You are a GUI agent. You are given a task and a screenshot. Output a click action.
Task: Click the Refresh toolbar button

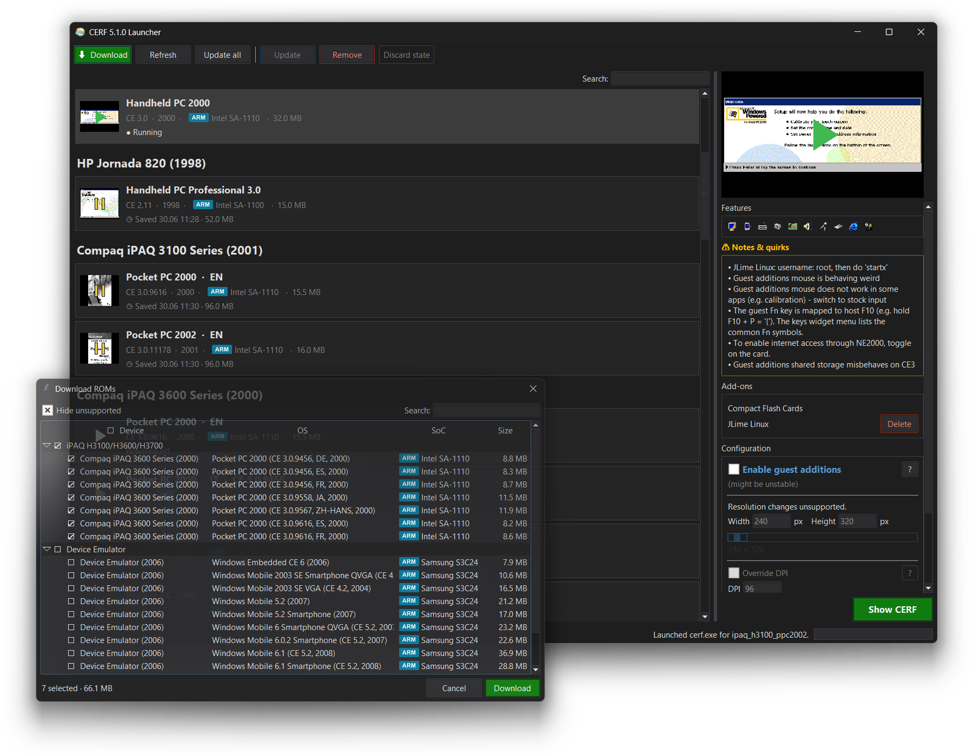[163, 55]
